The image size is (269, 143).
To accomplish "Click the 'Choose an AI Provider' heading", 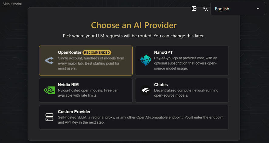I will pos(134,25).
